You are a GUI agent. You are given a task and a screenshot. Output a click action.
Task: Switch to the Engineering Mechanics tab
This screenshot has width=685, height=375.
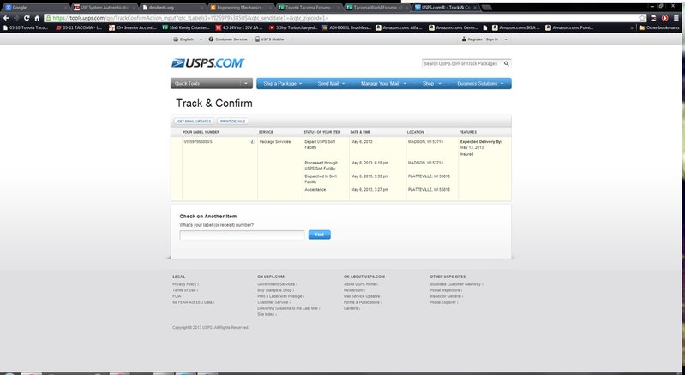click(240, 8)
